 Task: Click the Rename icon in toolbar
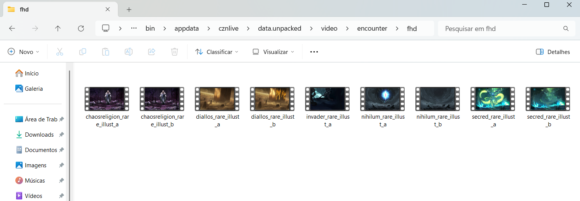pos(129,52)
